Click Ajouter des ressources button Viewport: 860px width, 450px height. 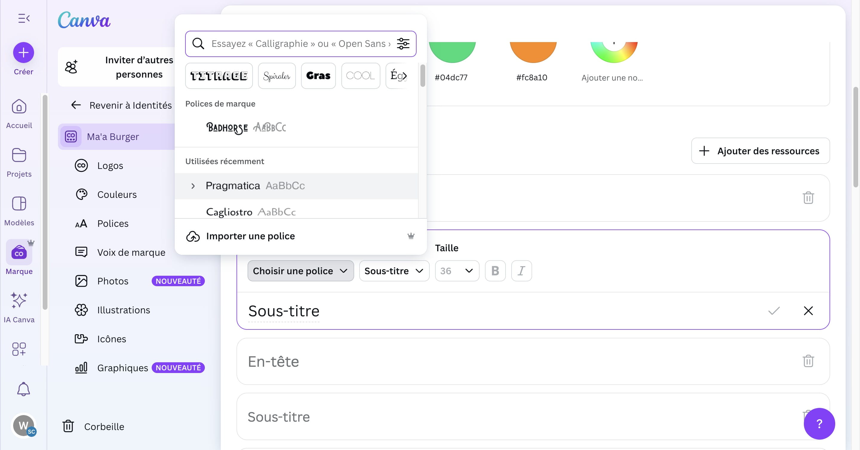pyautogui.click(x=760, y=151)
